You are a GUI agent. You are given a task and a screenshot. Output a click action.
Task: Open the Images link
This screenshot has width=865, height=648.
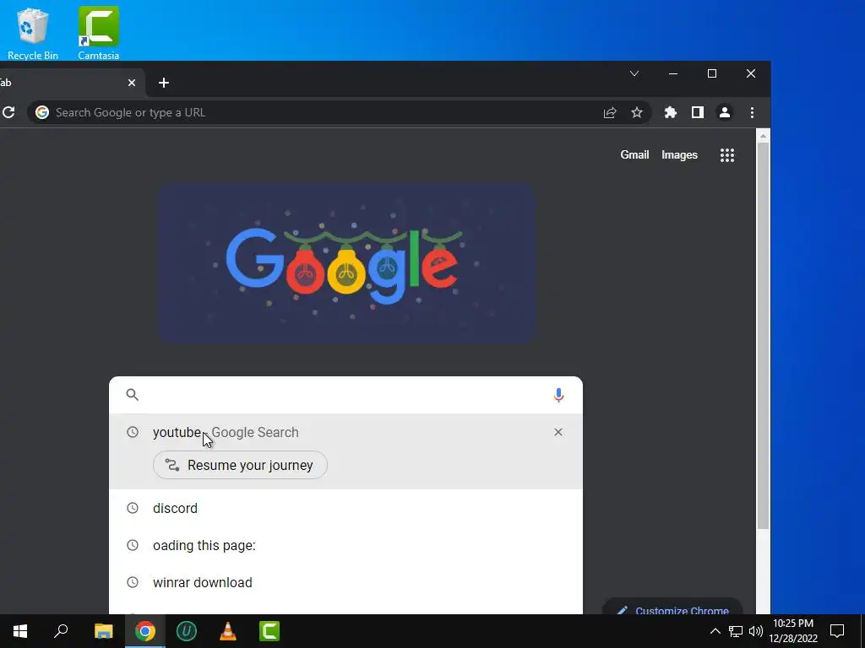coord(680,155)
